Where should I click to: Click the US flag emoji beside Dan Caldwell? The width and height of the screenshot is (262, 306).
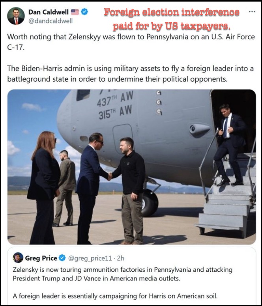coord(75,12)
